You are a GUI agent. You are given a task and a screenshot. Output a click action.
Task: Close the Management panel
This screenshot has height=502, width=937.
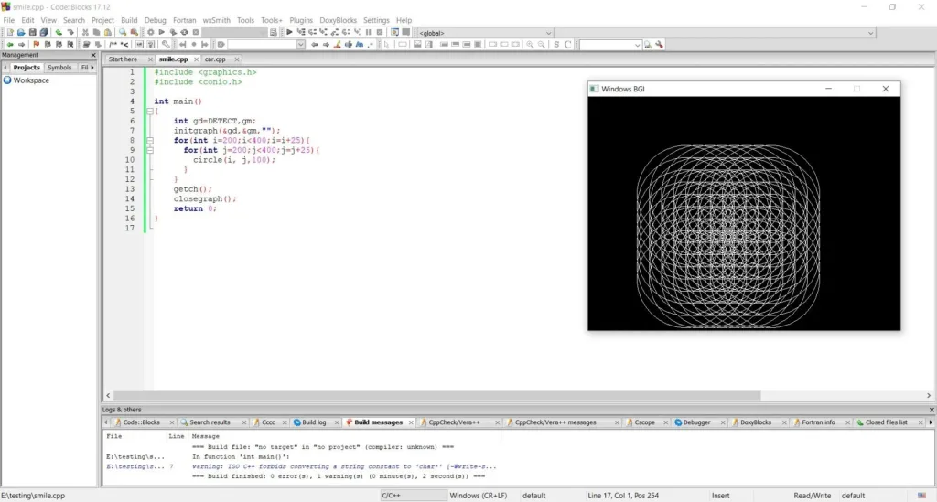[92, 55]
